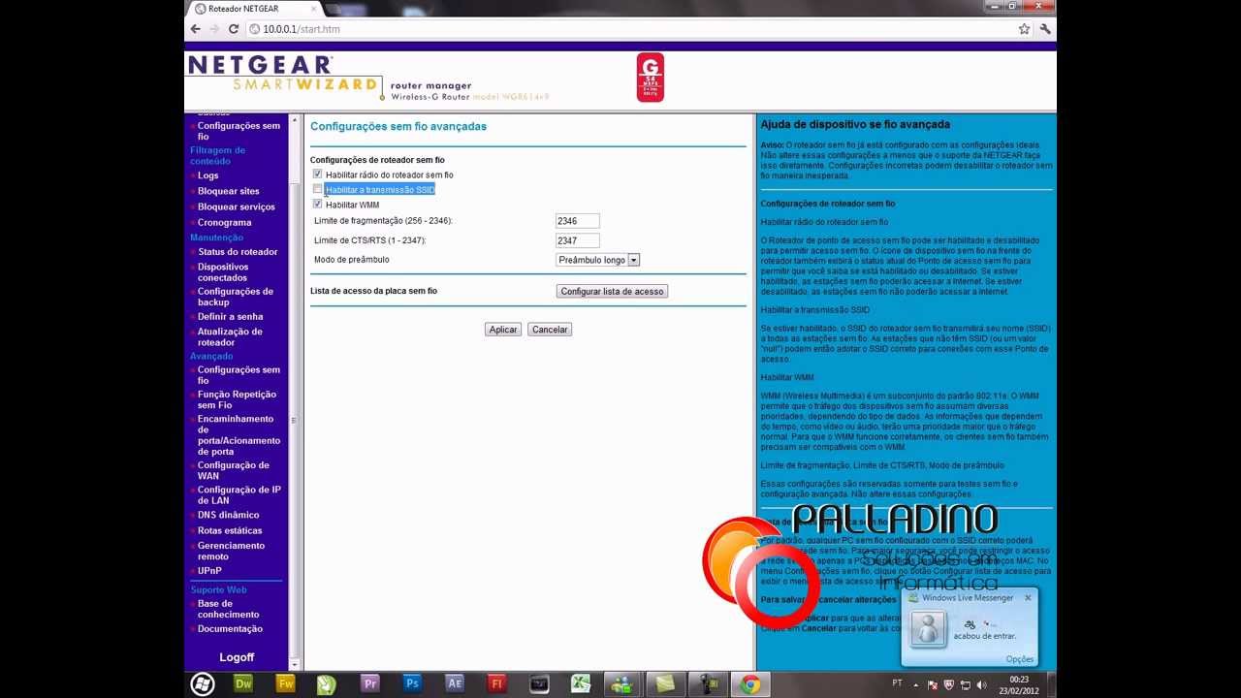The image size is (1241, 698).
Task: Launch Fireworks from the taskbar
Action: 285,683
